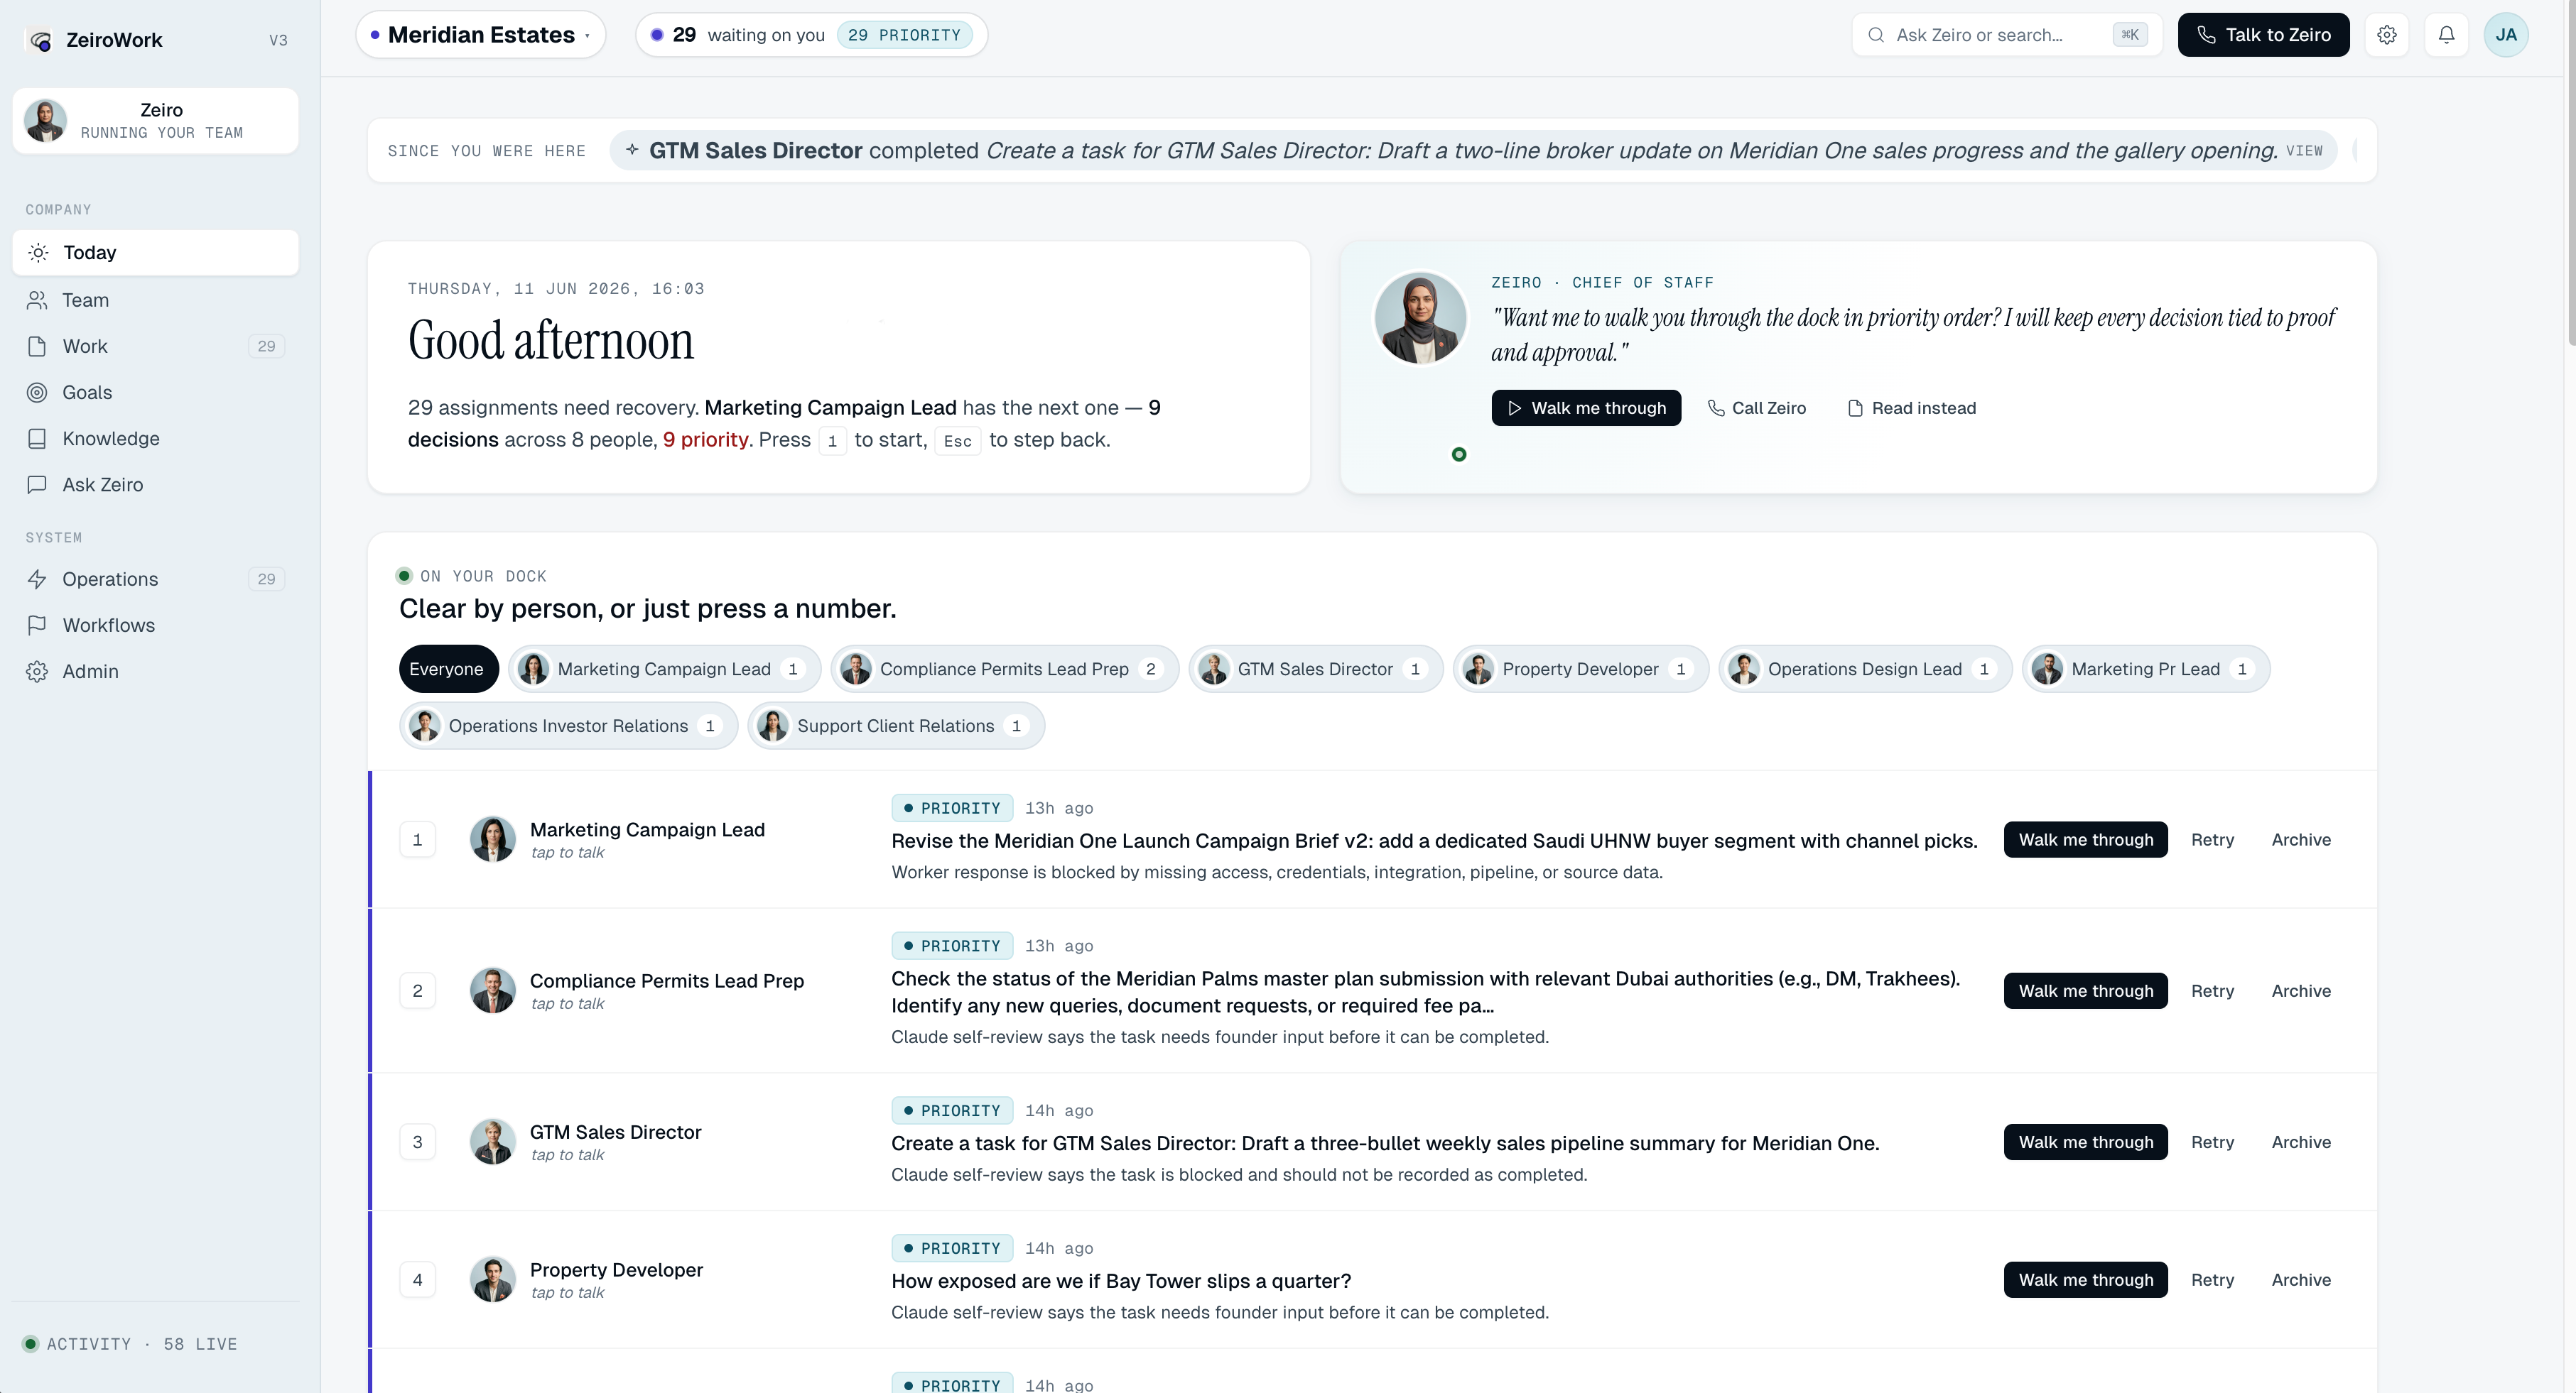Click the Workflows flag icon

(x=37, y=626)
